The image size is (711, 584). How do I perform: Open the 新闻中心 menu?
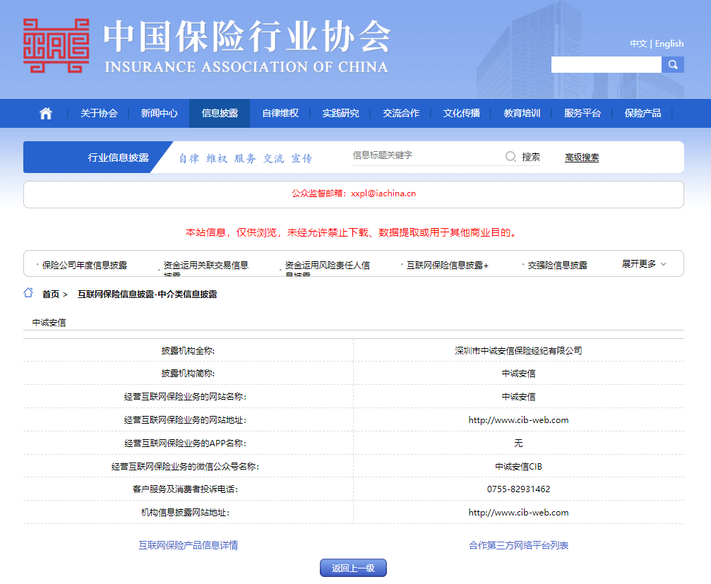pyautogui.click(x=159, y=114)
